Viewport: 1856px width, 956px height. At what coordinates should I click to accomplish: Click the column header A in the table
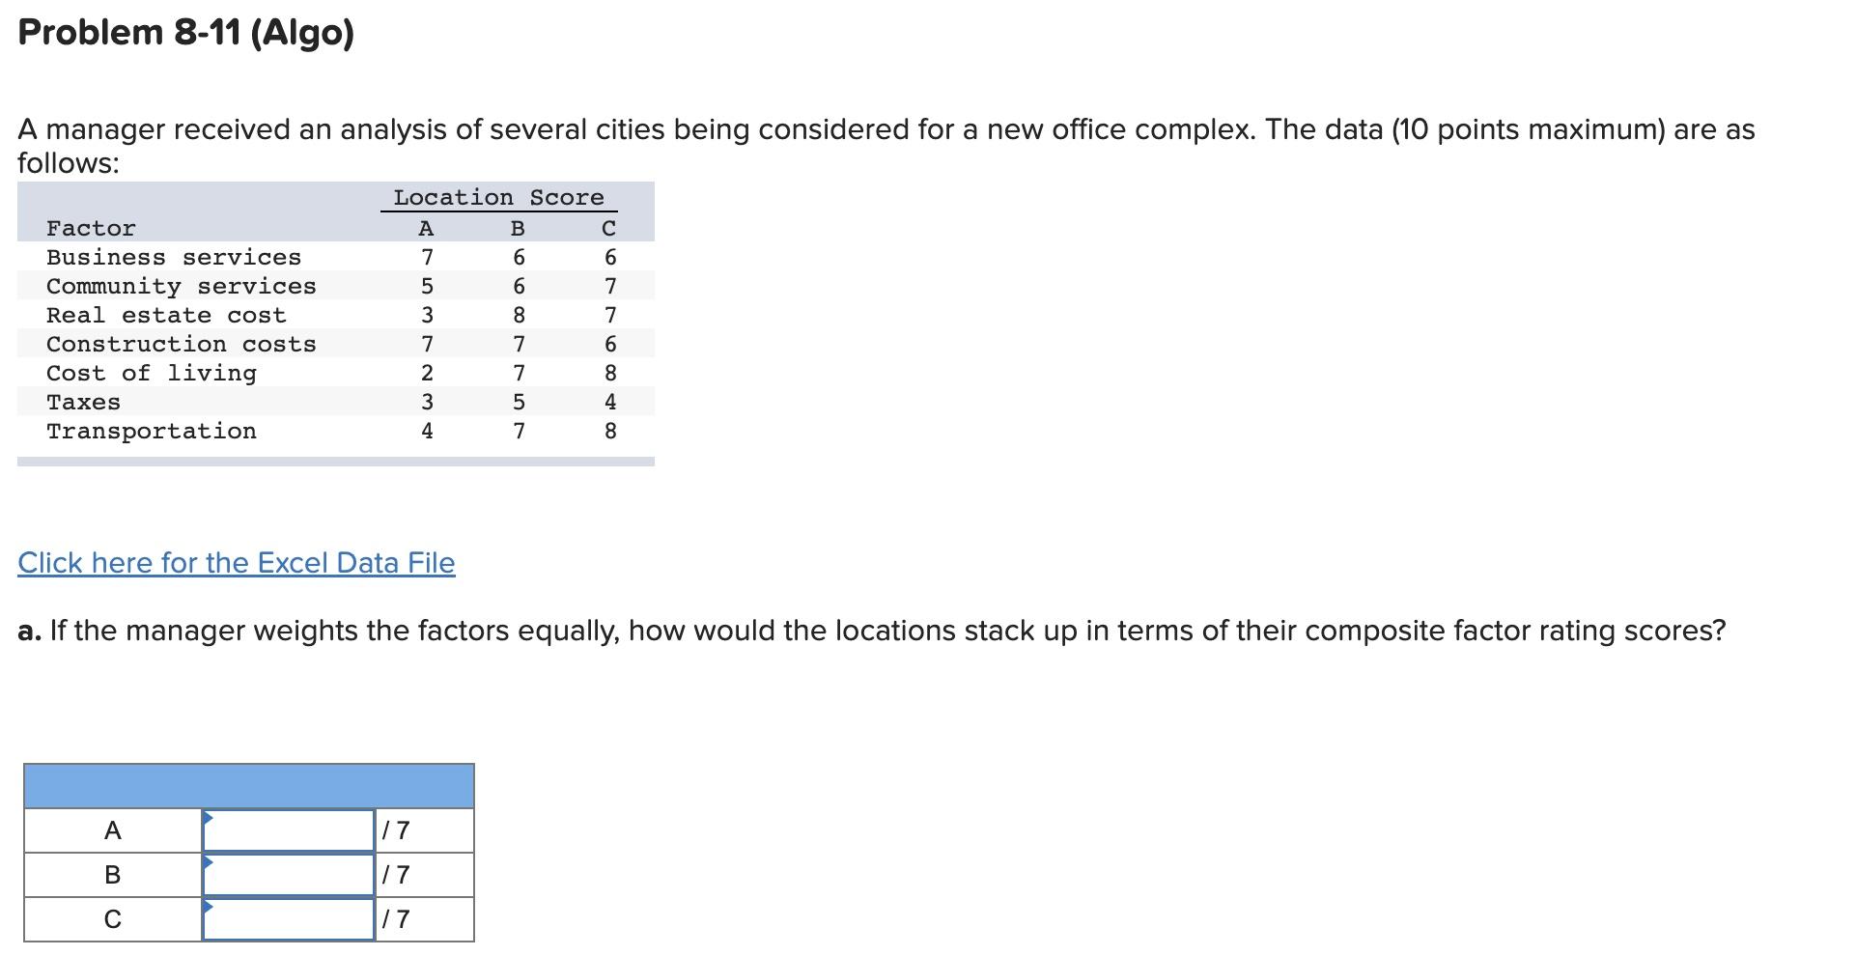coord(425,228)
